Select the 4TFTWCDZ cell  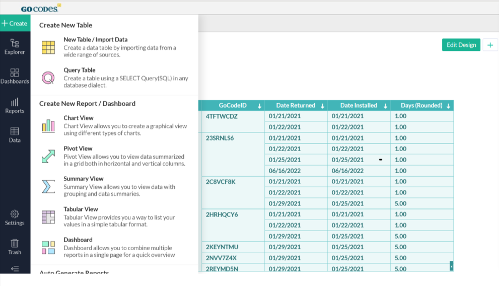(x=233, y=121)
